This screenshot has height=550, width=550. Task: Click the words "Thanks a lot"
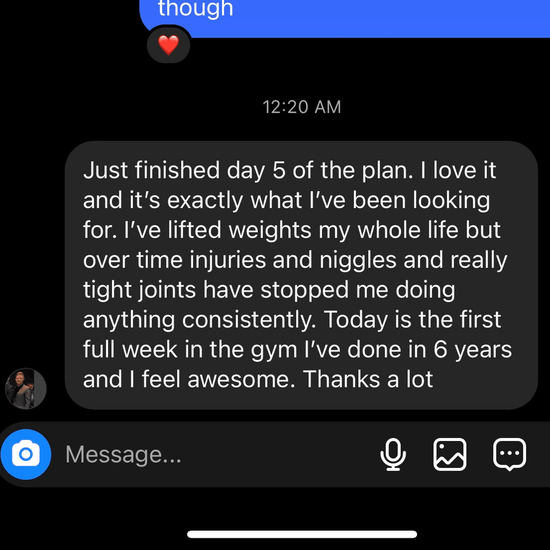click(368, 379)
